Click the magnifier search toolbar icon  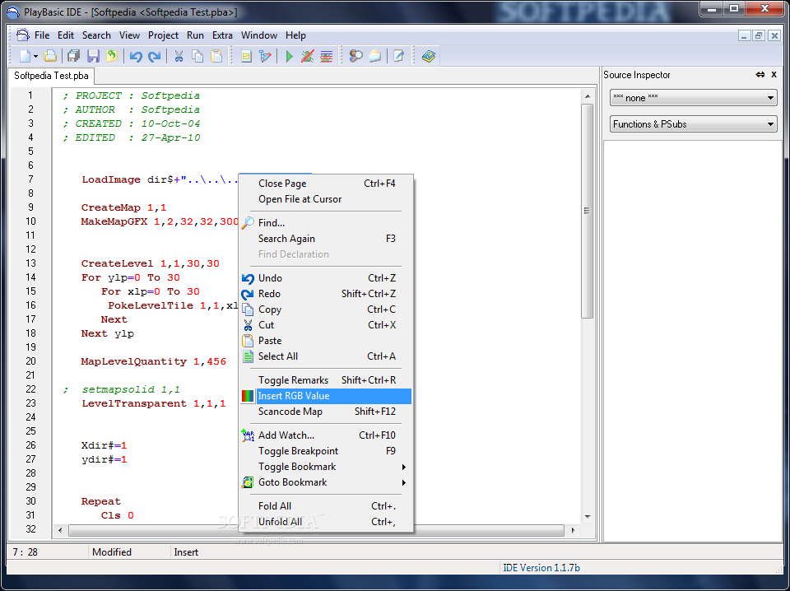355,57
